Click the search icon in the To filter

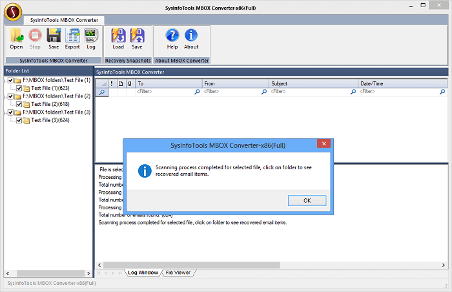197,92
